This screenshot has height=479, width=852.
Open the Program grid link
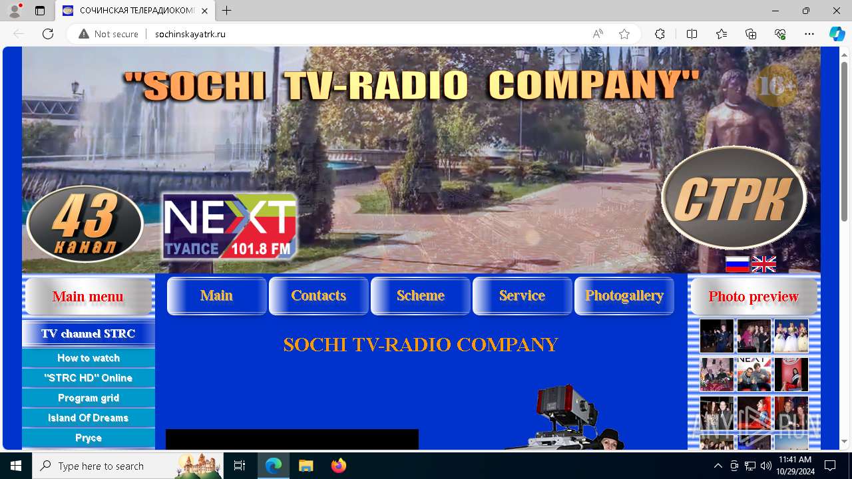coord(89,398)
